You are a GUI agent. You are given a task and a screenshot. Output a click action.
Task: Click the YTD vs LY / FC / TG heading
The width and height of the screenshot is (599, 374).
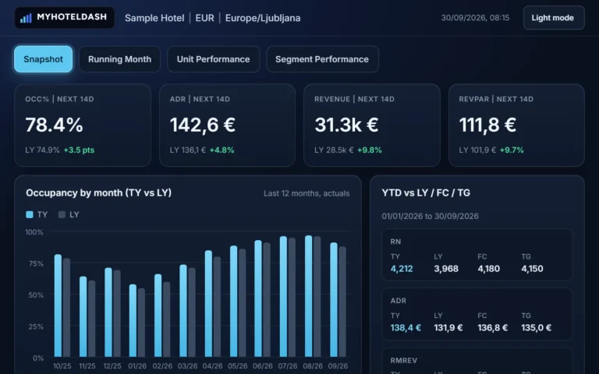(426, 192)
